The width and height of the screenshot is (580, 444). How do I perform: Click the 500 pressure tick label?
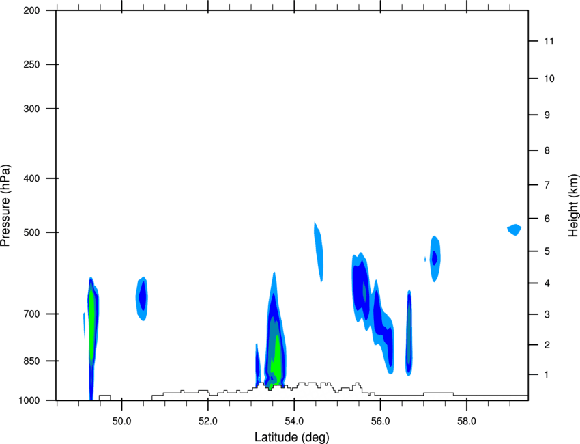[31, 232]
